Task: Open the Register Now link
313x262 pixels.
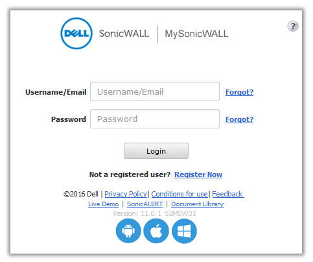Action: 198,174
